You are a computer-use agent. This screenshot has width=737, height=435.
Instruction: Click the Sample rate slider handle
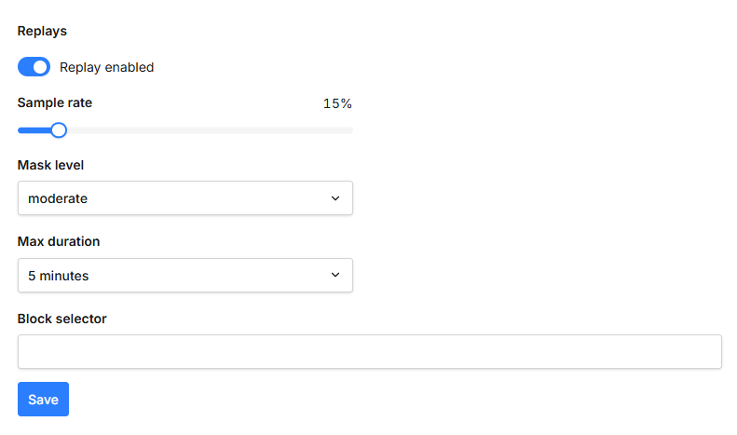pos(59,130)
